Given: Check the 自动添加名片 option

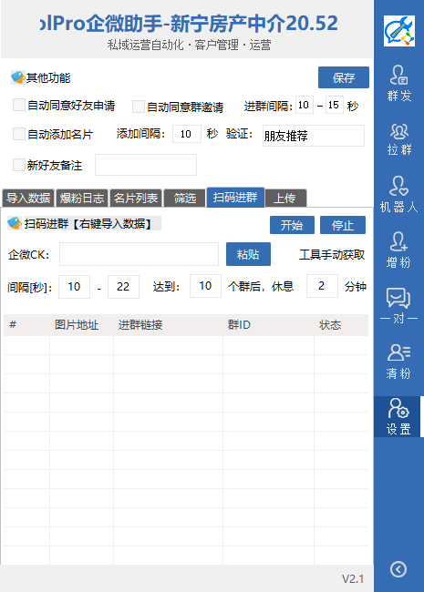Looking at the screenshot, I should pyautogui.click(x=19, y=134).
